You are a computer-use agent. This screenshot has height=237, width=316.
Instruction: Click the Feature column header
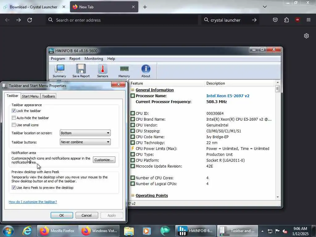(166, 83)
